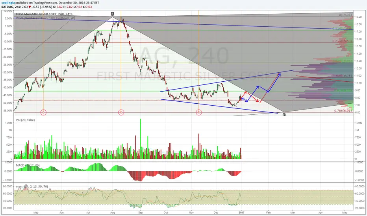Image resolution: width=367 pixels, height=216 pixels.
Task: Click the 5.00% percent axis label
Action: (8, 18)
